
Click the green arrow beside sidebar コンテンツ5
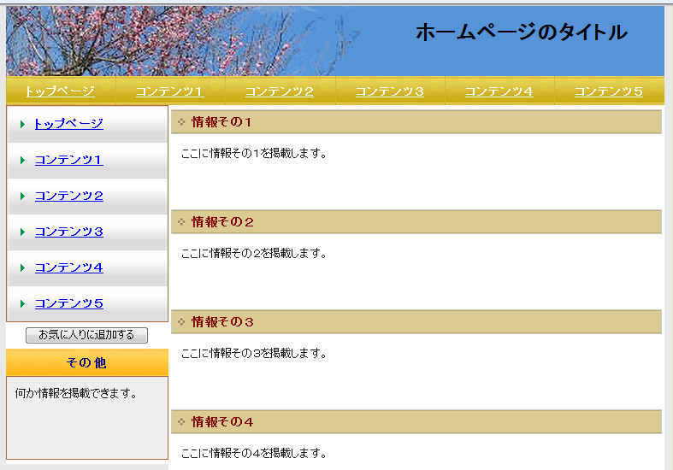pos(22,304)
